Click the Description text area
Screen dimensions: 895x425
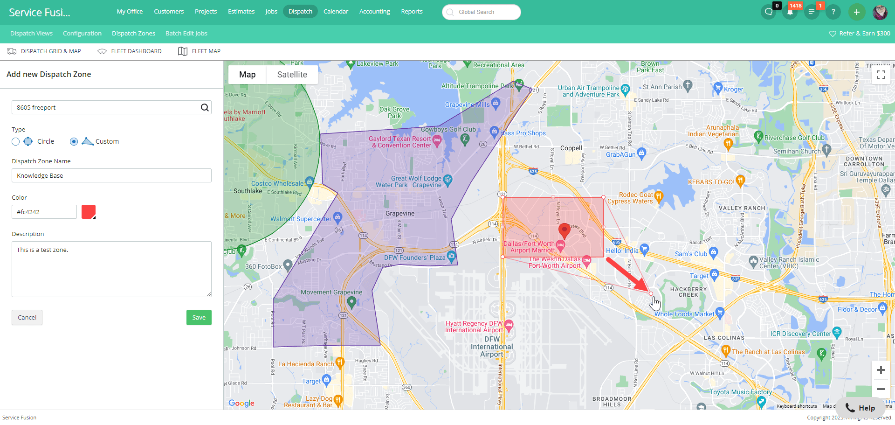pyautogui.click(x=111, y=270)
